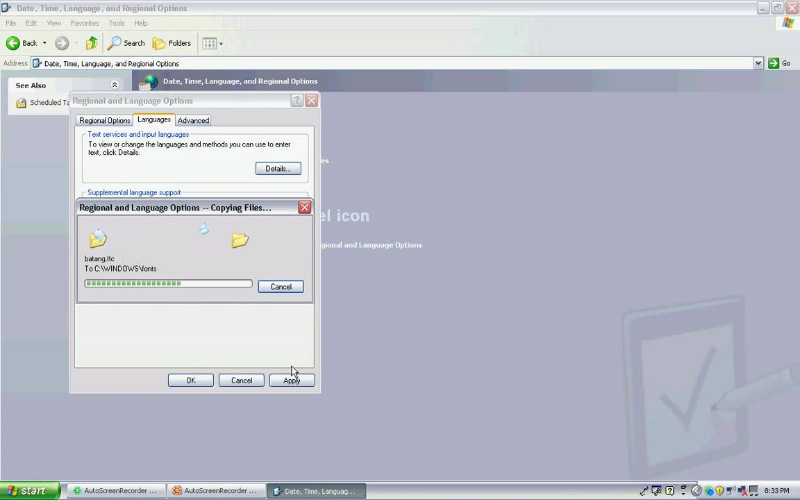Screen dimensions: 800x500
Task: Open the Scheduled Tasks link icon
Action: coord(21,103)
